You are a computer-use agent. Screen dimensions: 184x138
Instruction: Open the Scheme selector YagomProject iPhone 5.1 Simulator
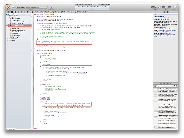[x=31, y=7]
